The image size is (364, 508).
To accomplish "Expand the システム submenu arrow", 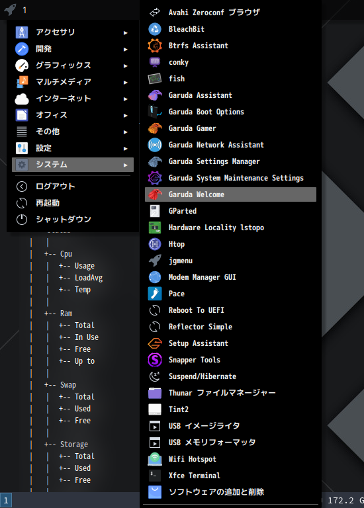I will (126, 165).
